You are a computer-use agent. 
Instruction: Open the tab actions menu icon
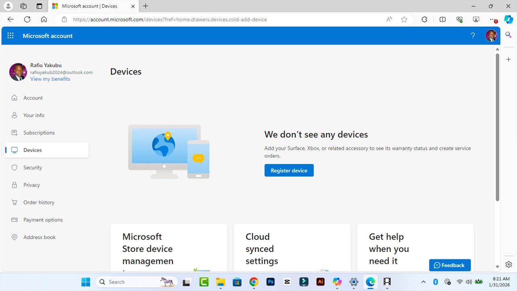click(39, 6)
